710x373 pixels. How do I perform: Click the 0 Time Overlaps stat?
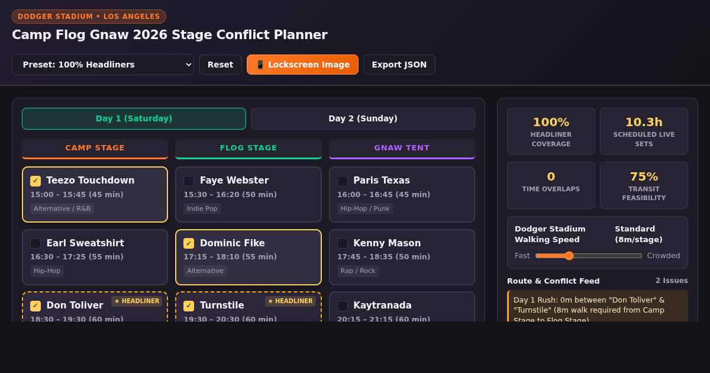pyautogui.click(x=551, y=185)
